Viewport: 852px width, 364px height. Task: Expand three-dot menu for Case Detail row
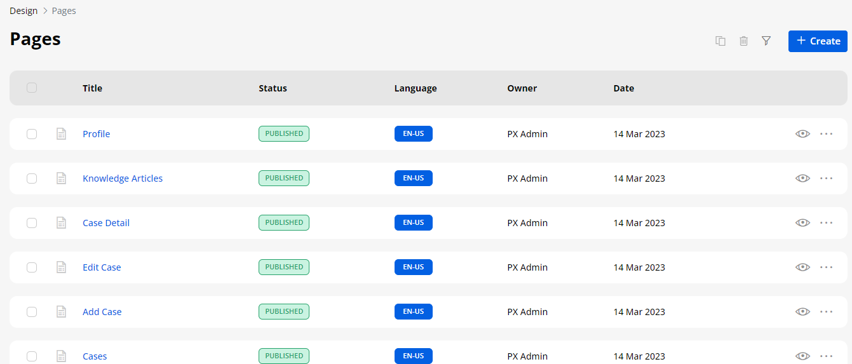coord(826,223)
